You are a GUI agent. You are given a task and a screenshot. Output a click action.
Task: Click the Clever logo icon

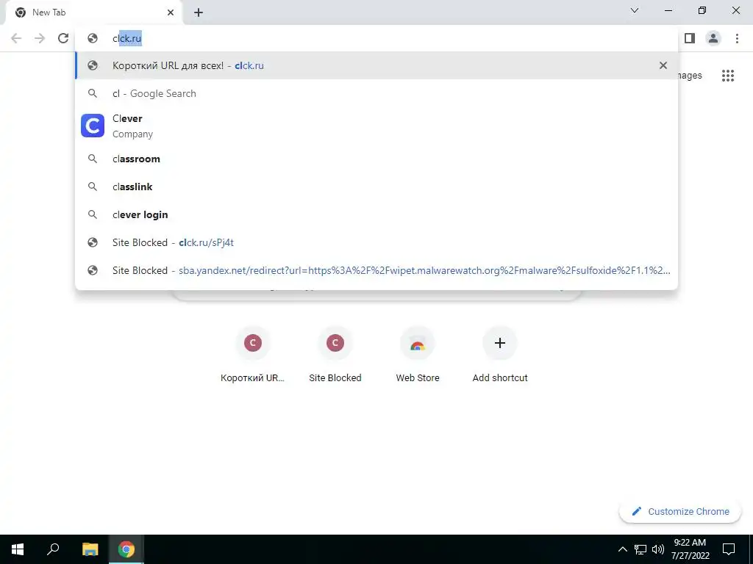tap(93, 126)
